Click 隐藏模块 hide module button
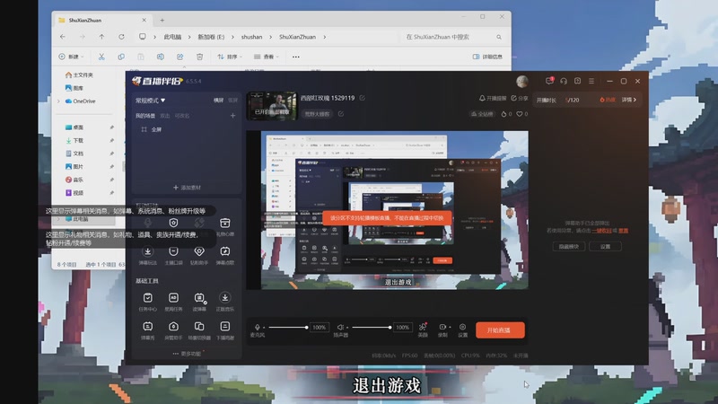This screenshot has height=404, width=718. pyautogui.click(x=569, y=246)
